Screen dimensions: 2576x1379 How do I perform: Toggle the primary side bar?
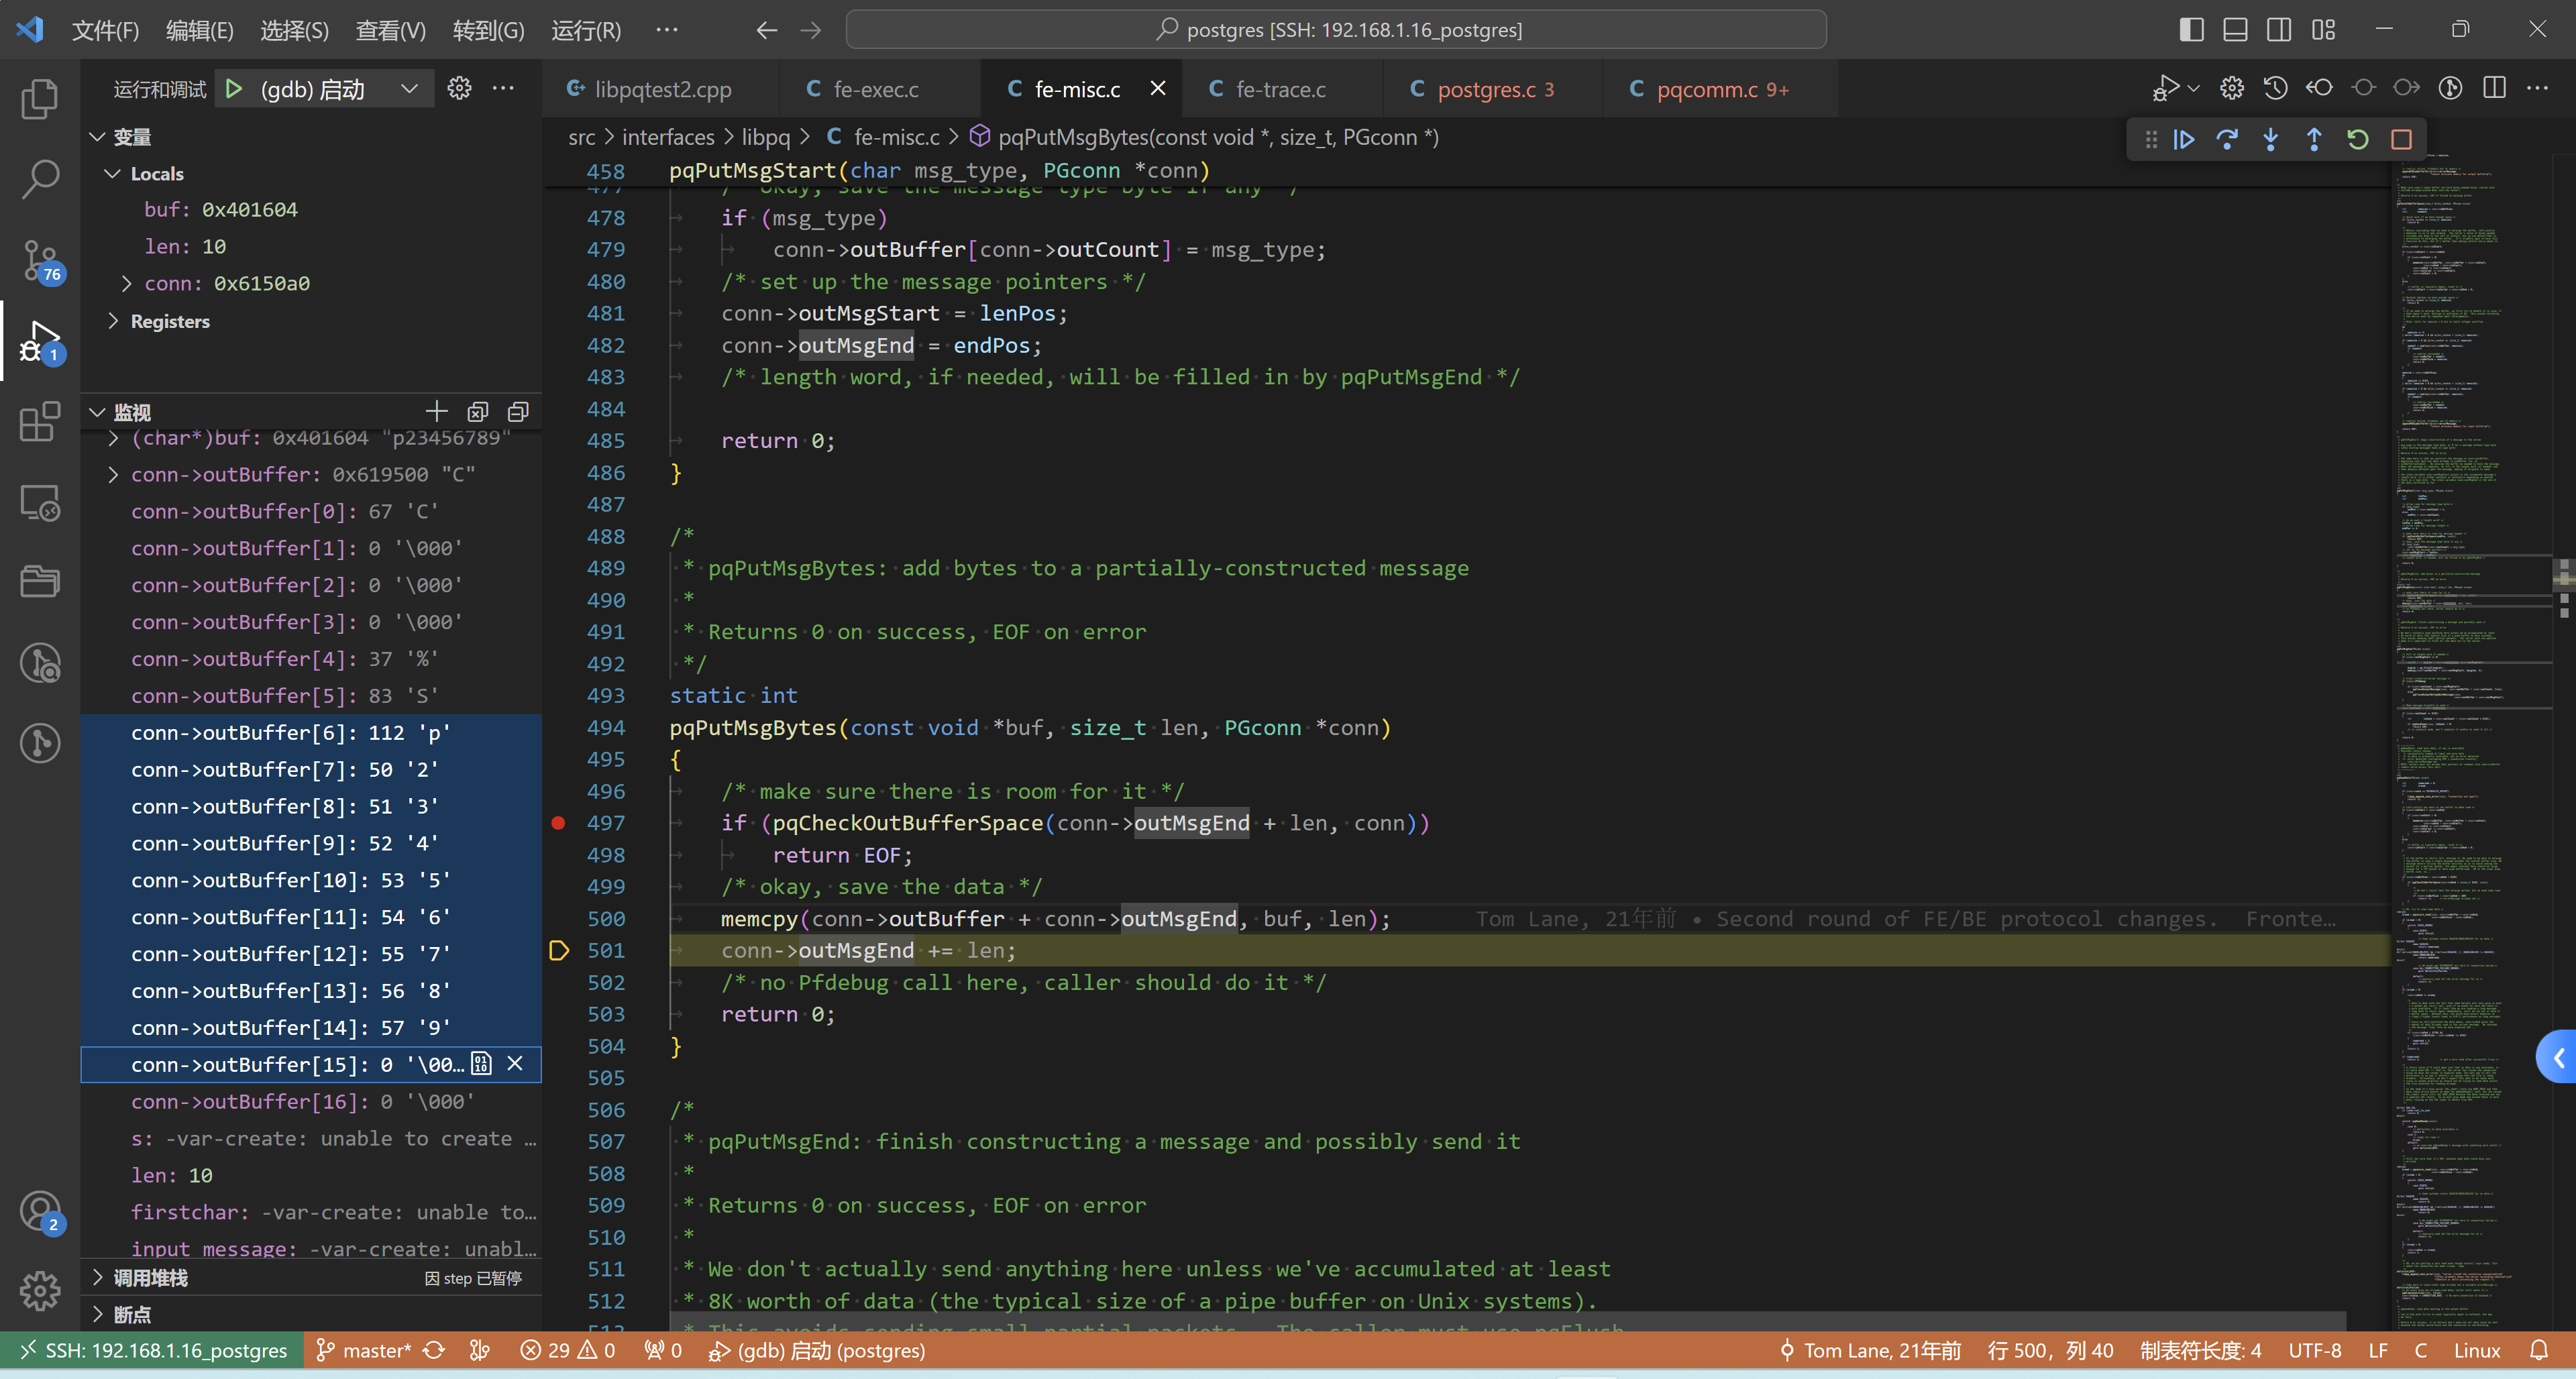point(2192,30)
